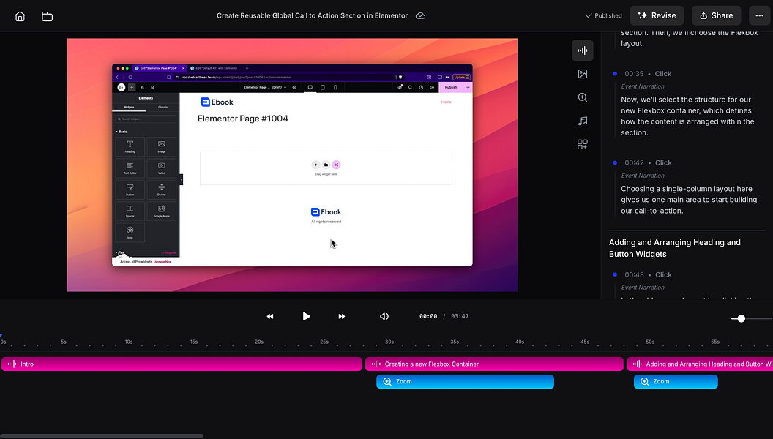Mute audio with the speaker icon
773x439 pixels.
(384, 316)
